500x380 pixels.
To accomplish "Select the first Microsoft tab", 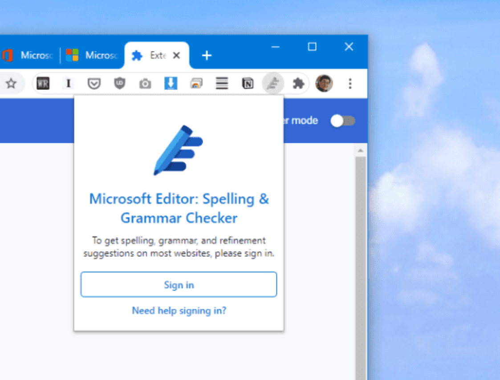I will 31,55.
